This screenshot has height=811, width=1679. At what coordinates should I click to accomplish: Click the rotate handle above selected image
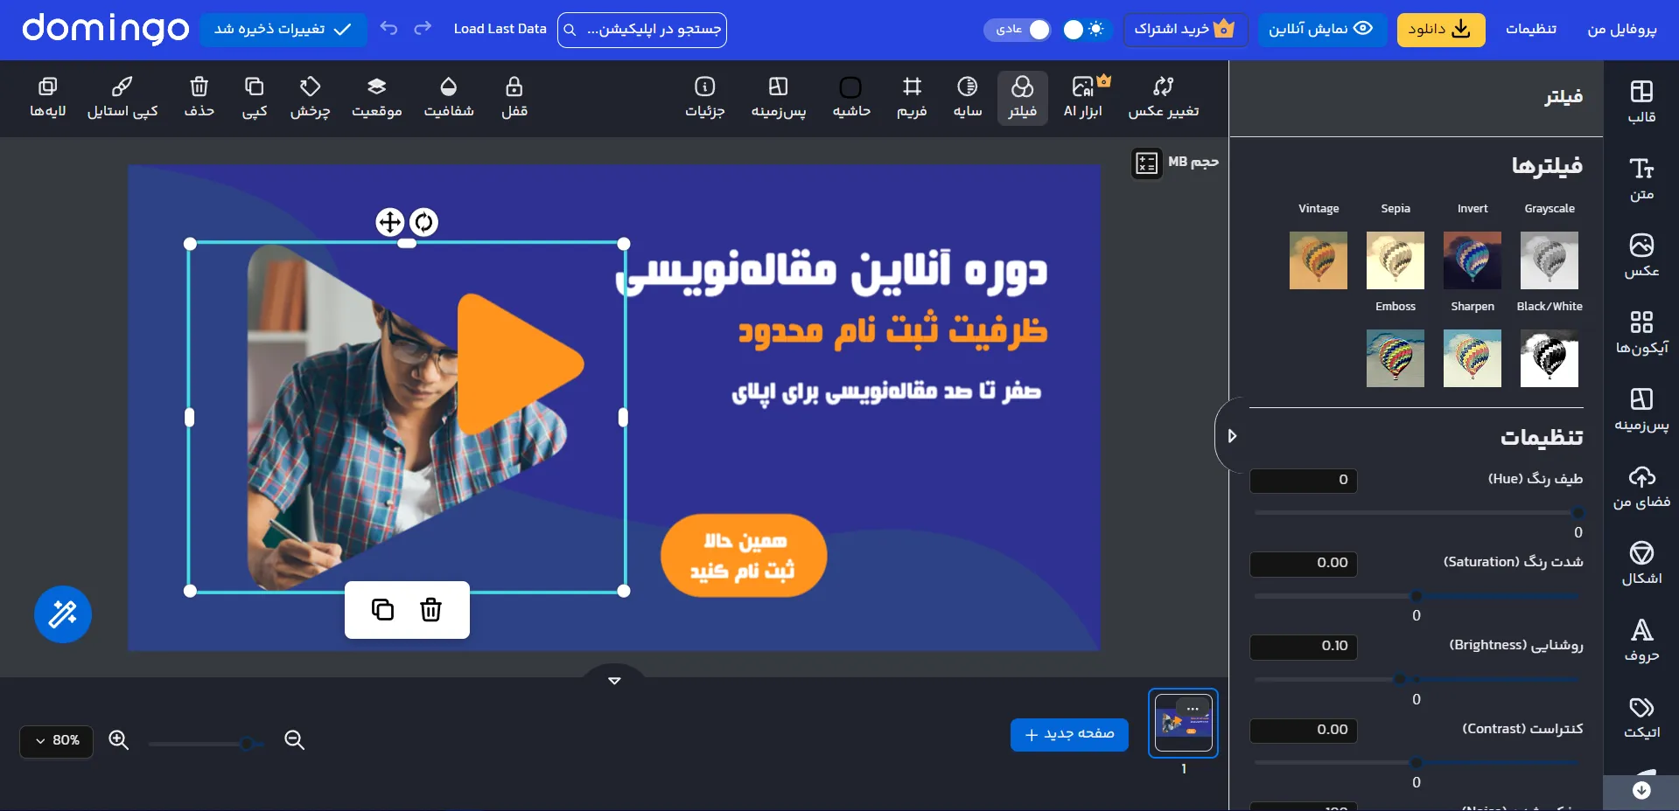click(x=424, y=222)
